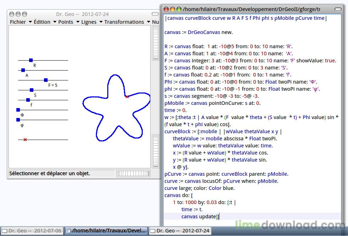
Task: Open the Fichier menu
Action: pos(18,22)
